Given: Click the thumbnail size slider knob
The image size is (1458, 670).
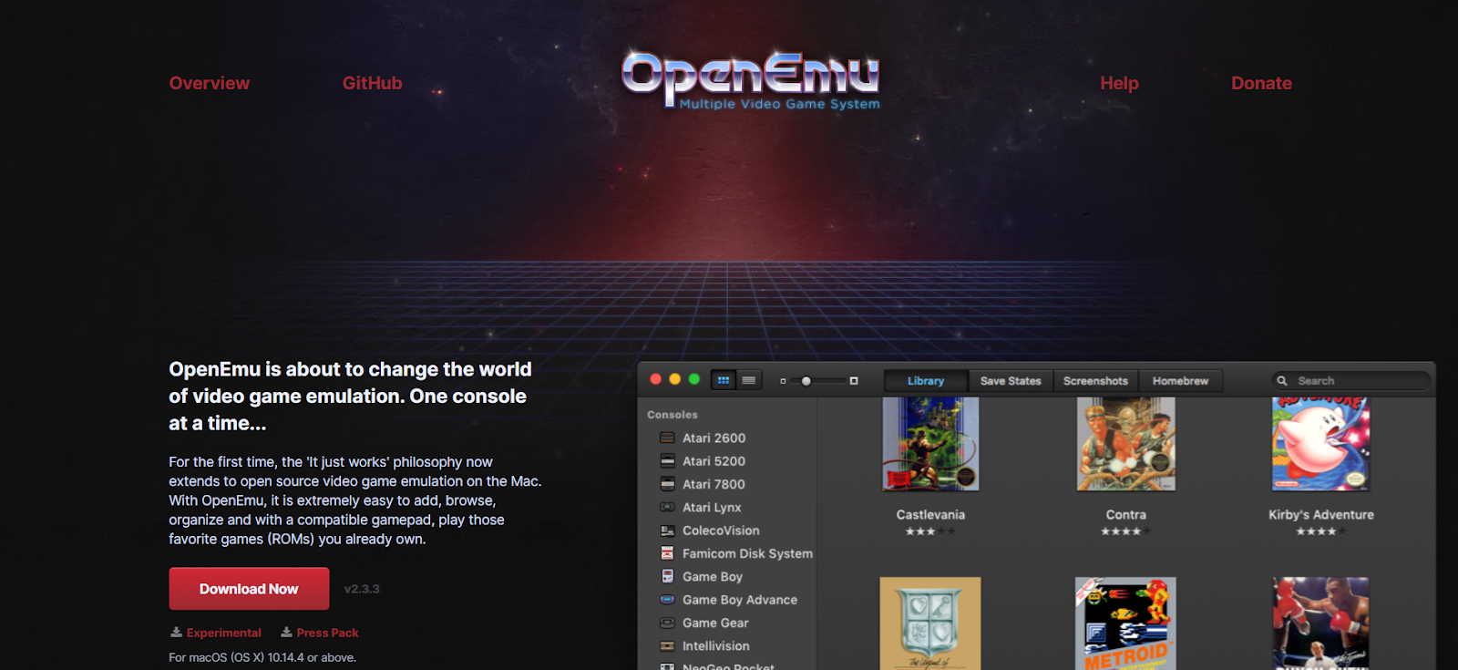Looking at the screenshot, I should [x=806, y=381].
